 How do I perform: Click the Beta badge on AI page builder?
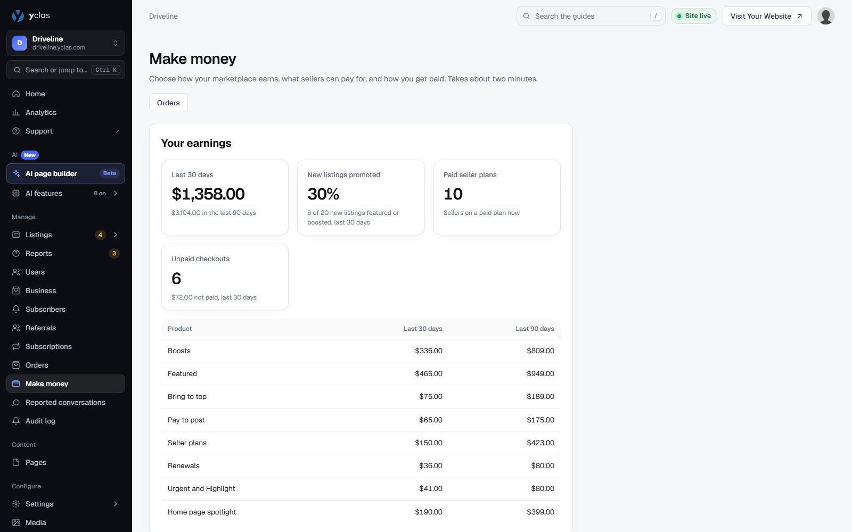[110, 173]
